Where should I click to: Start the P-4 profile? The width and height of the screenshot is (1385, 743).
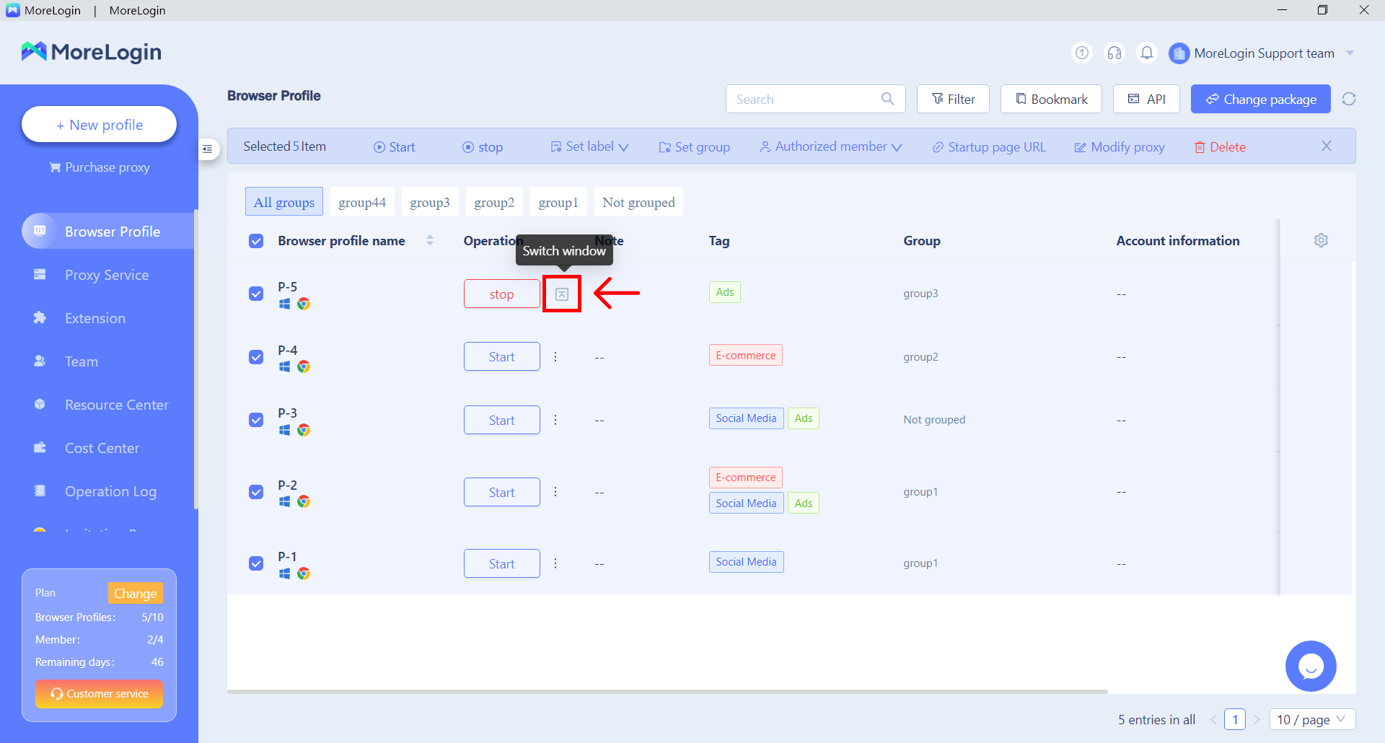501,356
